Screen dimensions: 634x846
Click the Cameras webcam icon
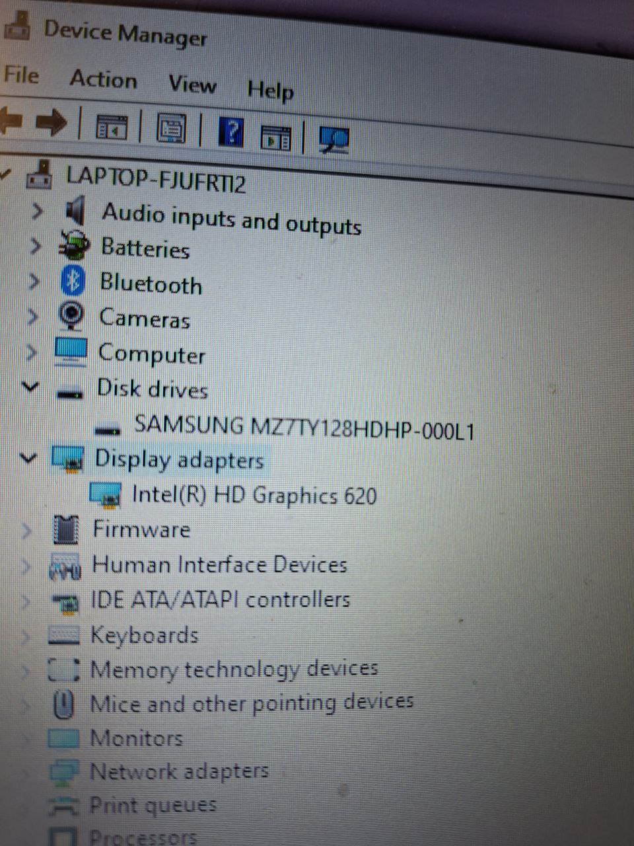[71, 316]
